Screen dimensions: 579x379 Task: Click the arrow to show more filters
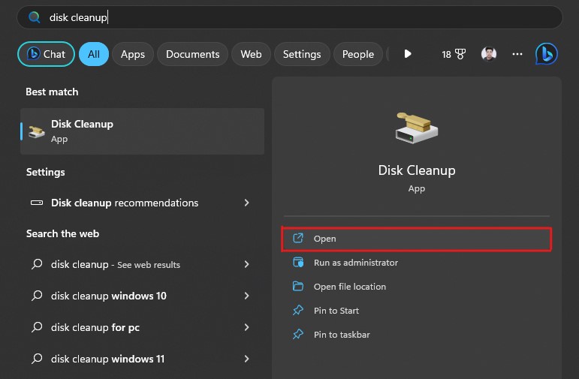tap(408, 54)
